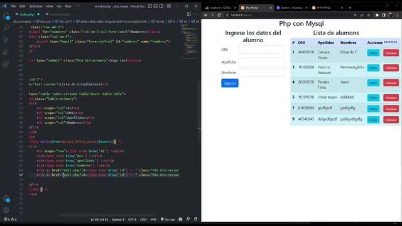Start Go Live server

coord(168,219)
